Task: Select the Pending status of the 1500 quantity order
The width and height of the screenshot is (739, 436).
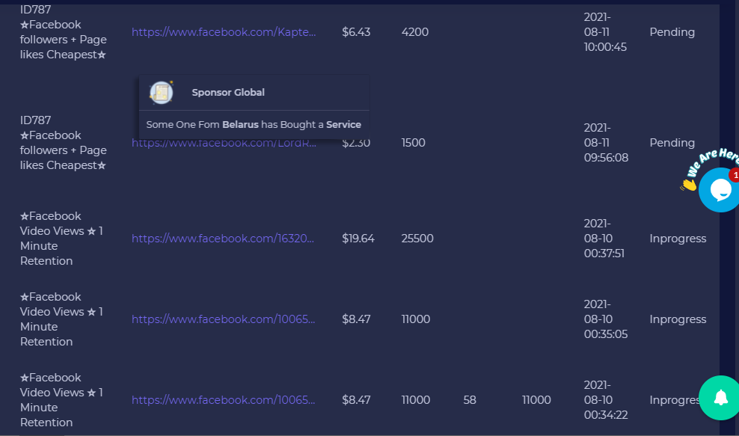Action: (x=672, y=143)
